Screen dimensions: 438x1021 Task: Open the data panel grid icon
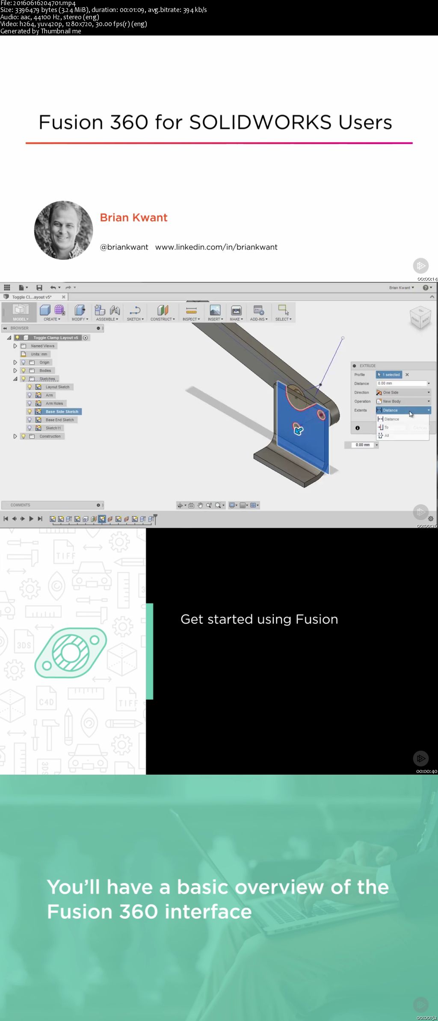(7, 287)
